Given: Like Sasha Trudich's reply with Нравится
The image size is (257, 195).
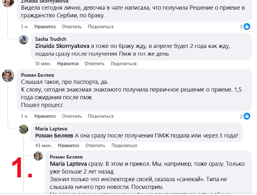Looking at the screenshot, I should 68,64.
